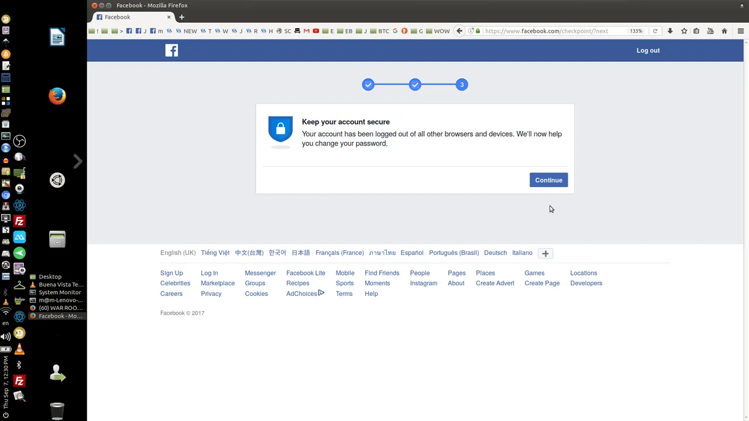Viewport: 749px width, 421px height.
Task: Switch language to 日本語
Action: pos(301,253)
